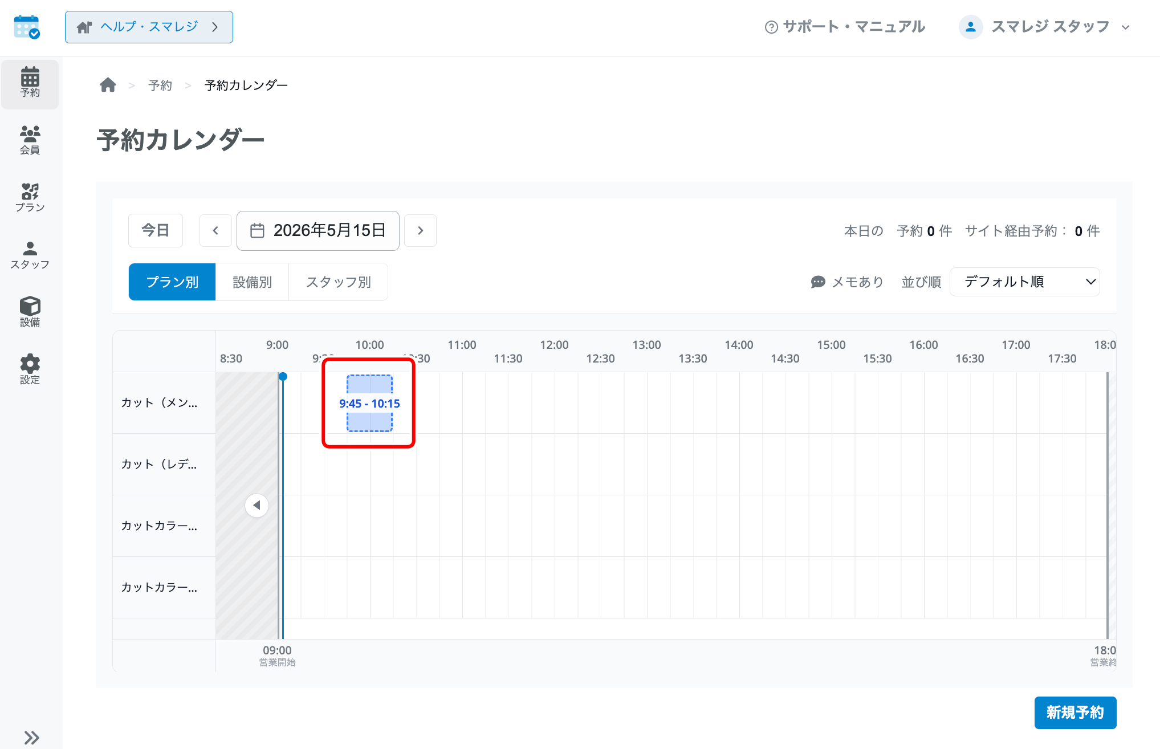Click the calendar app logo icon
The width and height of the screenshot is (1160, 749).
[x=27, y=27]
